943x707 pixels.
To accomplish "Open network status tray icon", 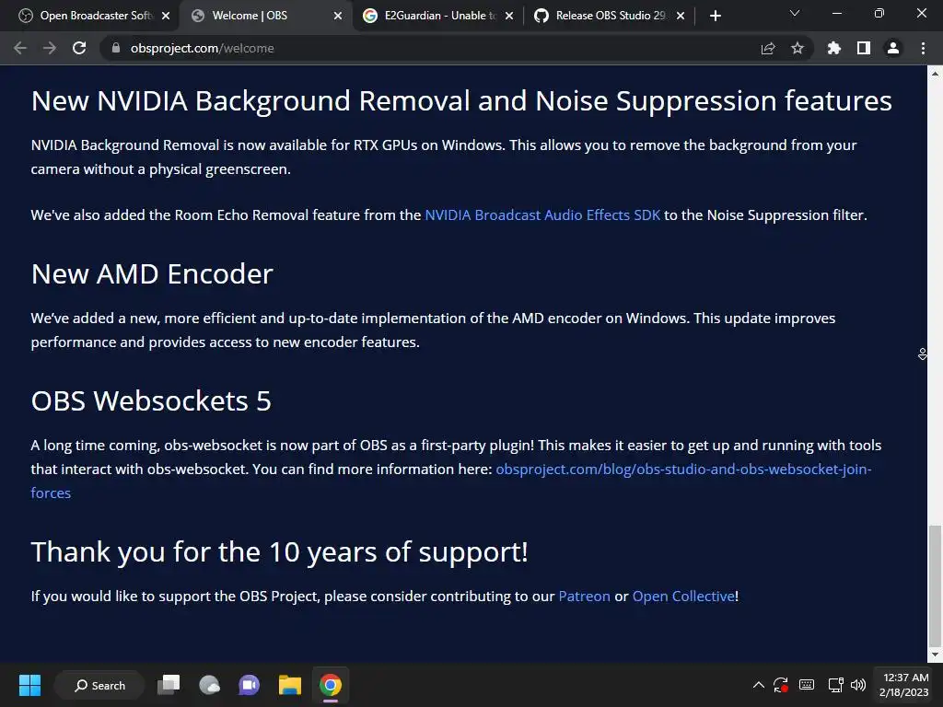I will tap(835, 685).
